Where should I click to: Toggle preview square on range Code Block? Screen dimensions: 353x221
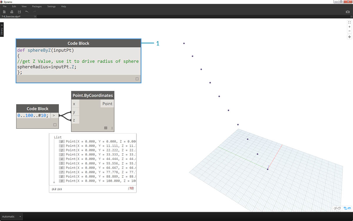point(55,125)
